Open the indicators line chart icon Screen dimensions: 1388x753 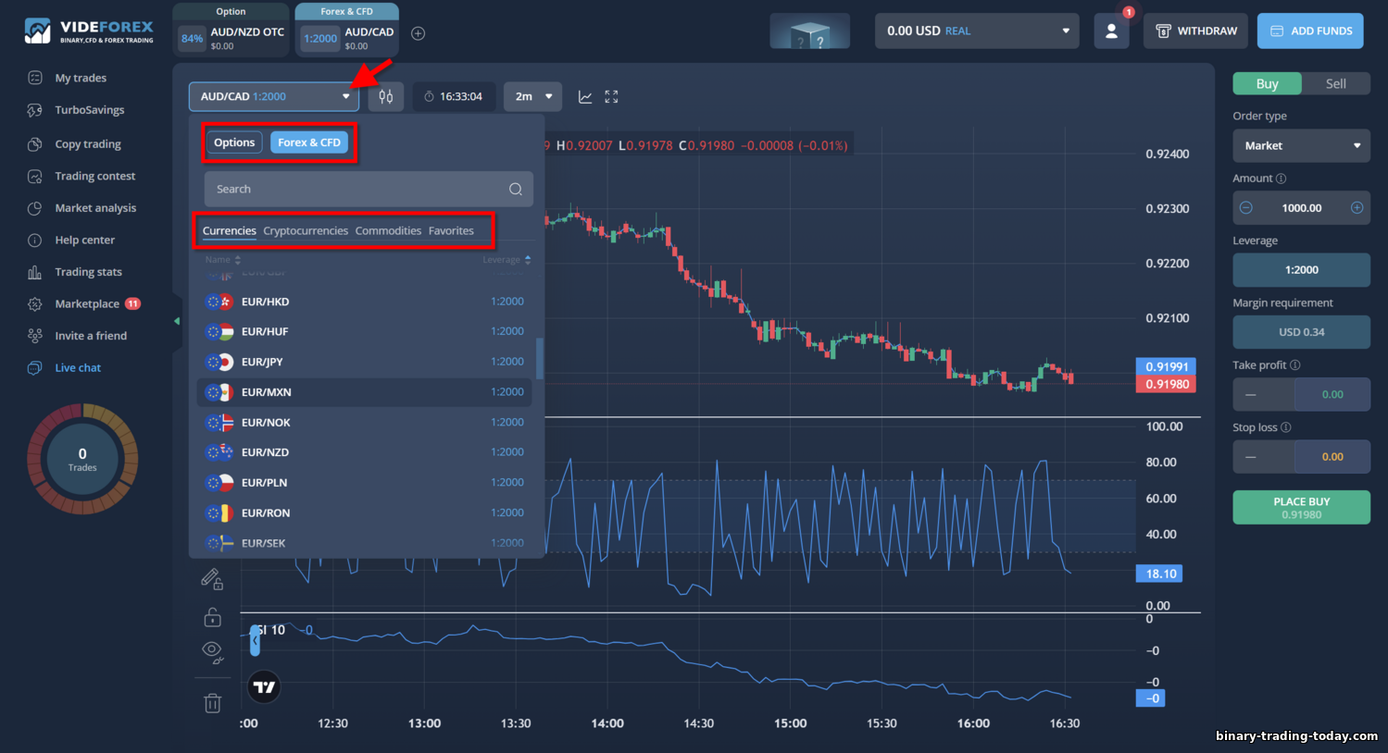point(585,96)
